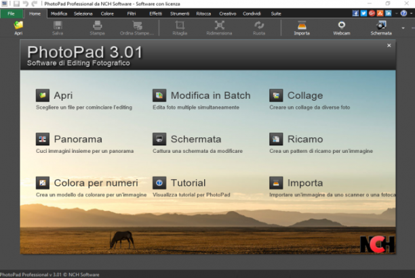
Task: Click the Collage heading link
Action: [305, 95]
